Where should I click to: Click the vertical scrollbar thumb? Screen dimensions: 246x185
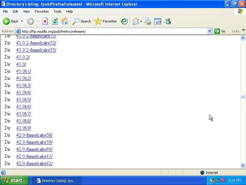[x=243, y=97]
